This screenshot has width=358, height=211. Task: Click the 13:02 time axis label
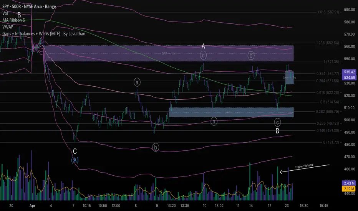[x=219, y=206]
